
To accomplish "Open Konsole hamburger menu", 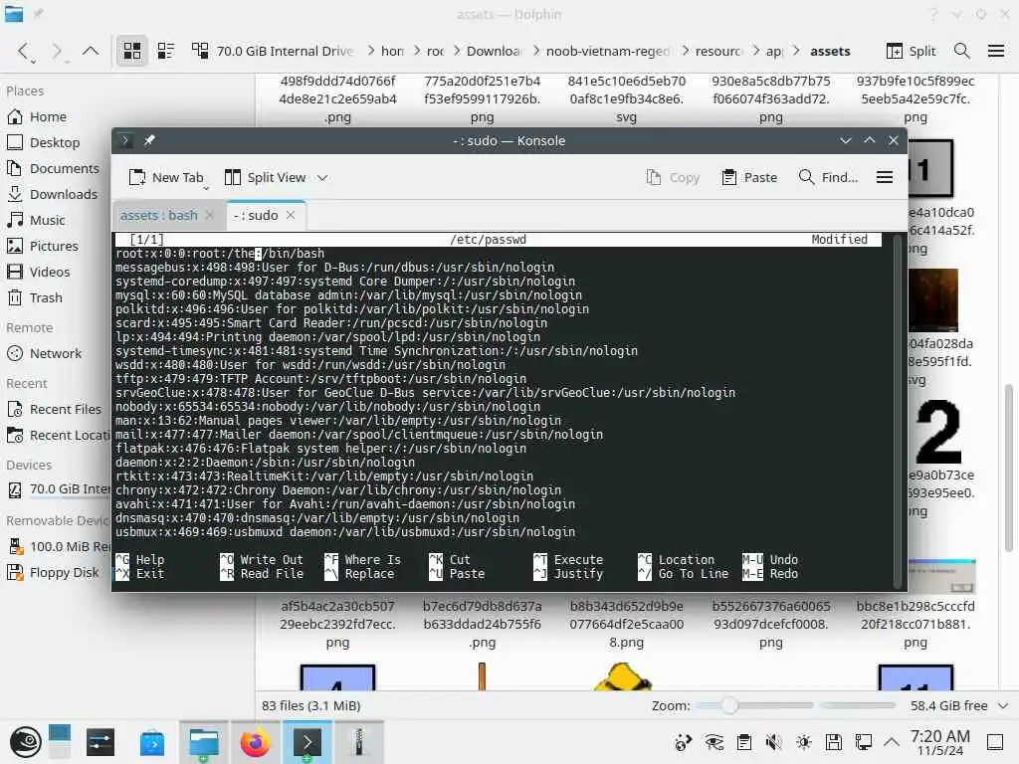I will click(x=884, y=177).
